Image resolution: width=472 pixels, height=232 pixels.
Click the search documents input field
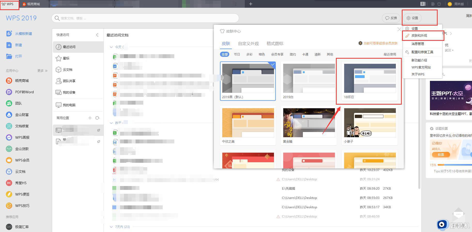pos(145,18)
